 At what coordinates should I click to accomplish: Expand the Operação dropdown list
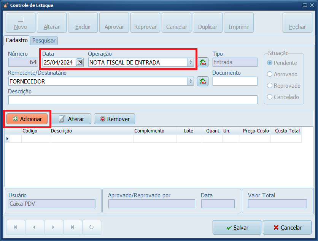(x=191, y=63)
